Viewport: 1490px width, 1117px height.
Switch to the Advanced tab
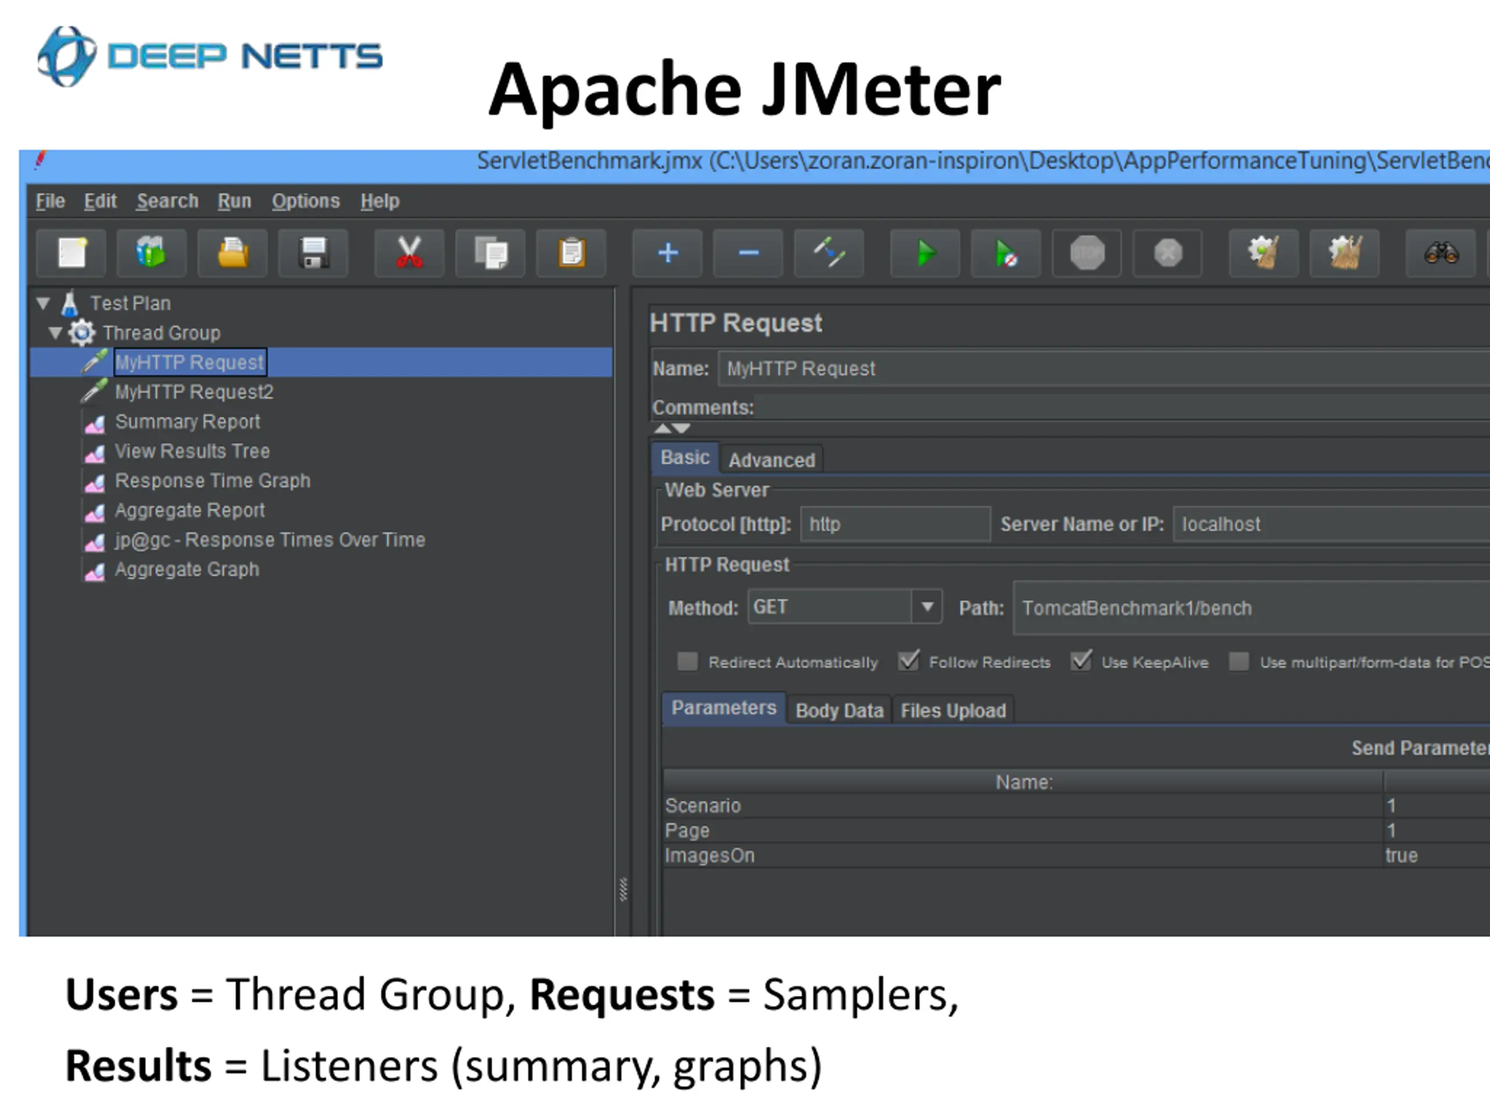[x=771, y=460]
